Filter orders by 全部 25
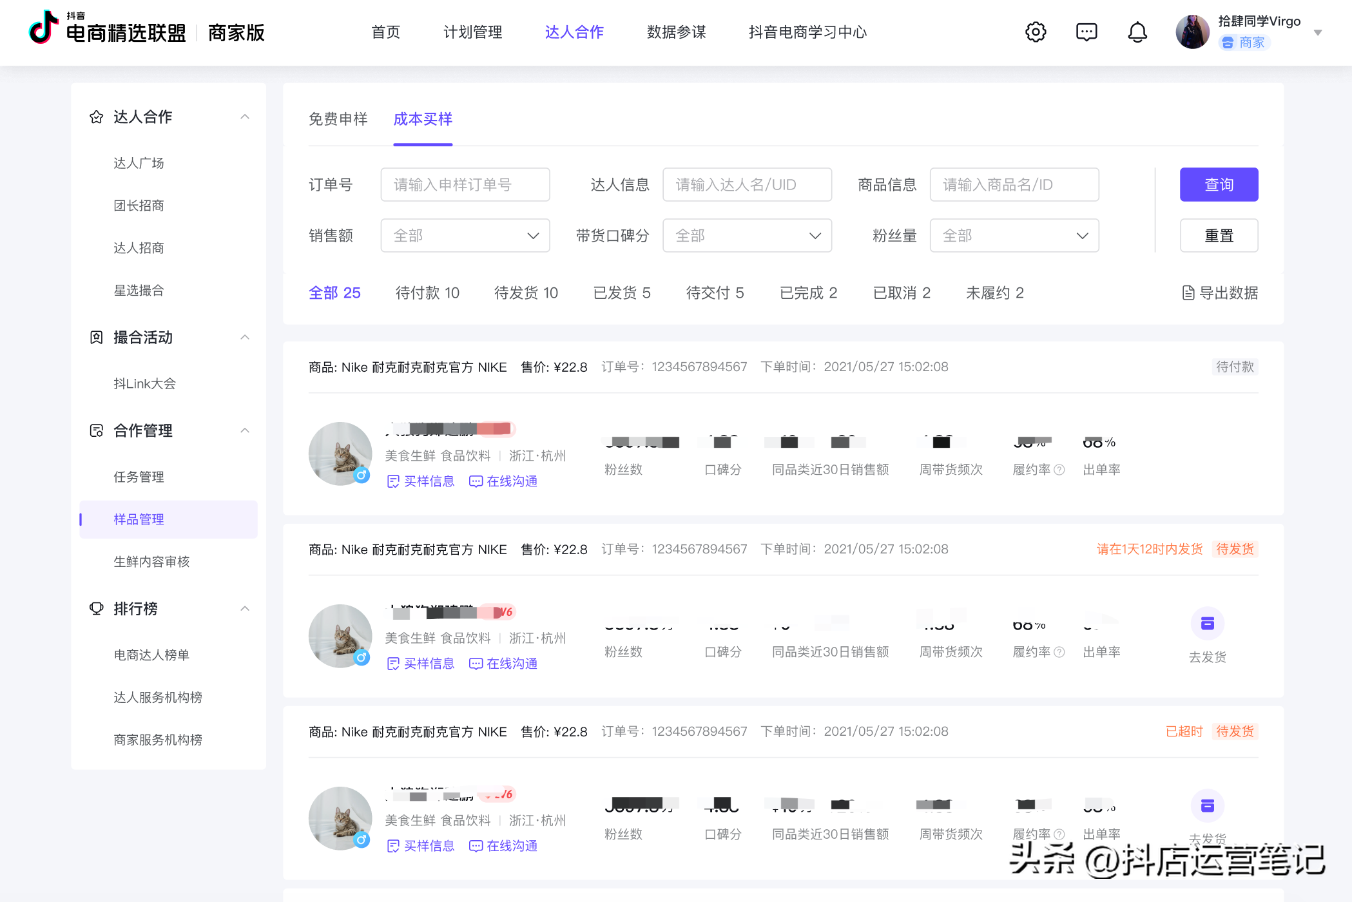This screenshot has height=902, width=1352. [334, 293]
